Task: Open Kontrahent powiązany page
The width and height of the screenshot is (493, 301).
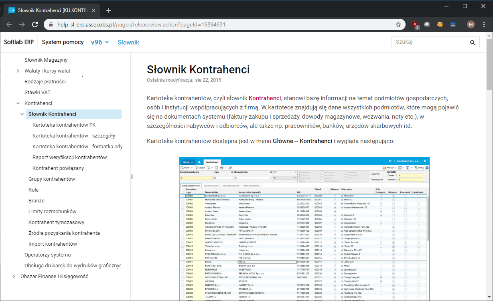Action: tap(58, 168)
